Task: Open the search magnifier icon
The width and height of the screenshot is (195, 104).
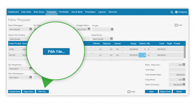Action: coord(172,12)
